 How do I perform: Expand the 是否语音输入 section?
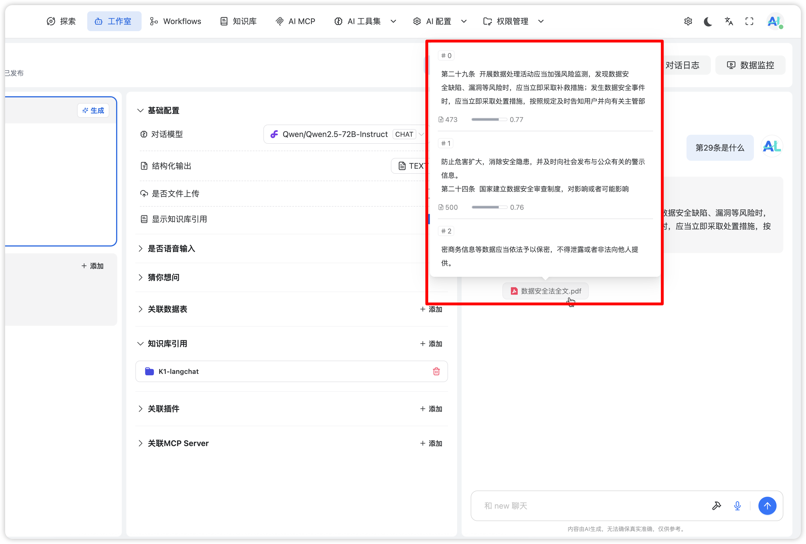pos(171,249)
